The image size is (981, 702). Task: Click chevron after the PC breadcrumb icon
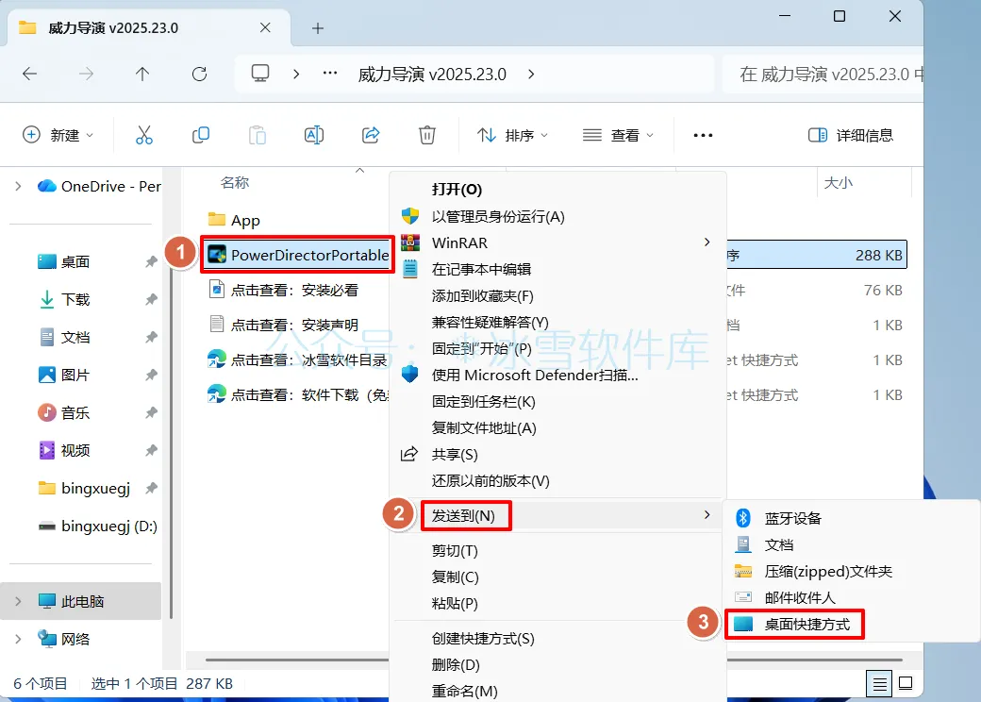point(296,74)
